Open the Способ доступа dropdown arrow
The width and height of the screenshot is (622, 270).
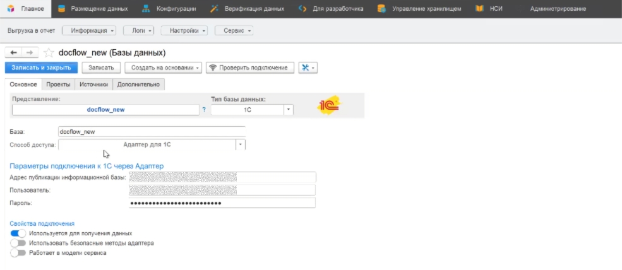tap(240, 144)
